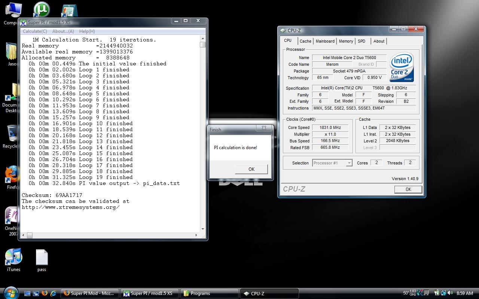Image resolution: width=479 pixels, height=299 pixels.
Task: Switch to Cache tab in CPU-Z
Action: (x=305, y=41)
